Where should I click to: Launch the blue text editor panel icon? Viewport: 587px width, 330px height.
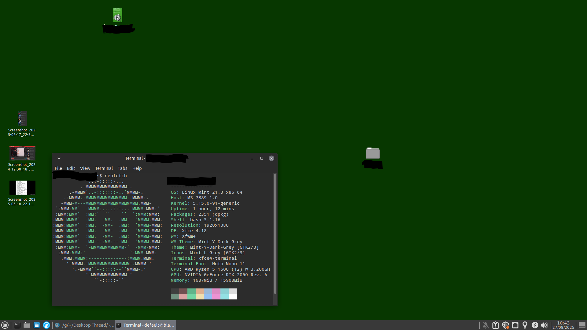(37, 325)
